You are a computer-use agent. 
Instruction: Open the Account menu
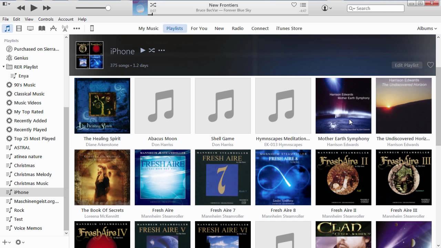66,19
